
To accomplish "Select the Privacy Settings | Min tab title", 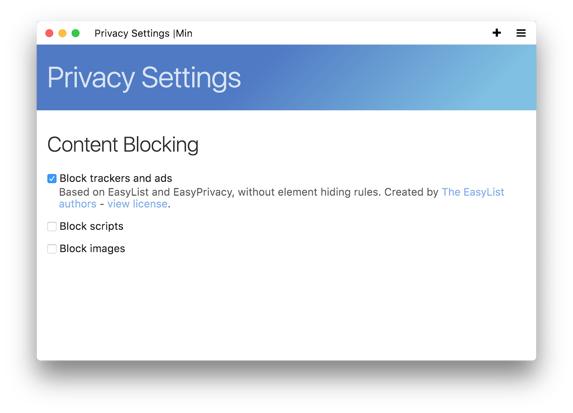I will [143, 33].
